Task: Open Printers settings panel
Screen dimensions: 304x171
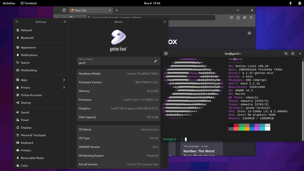Action: coord(41,150)
